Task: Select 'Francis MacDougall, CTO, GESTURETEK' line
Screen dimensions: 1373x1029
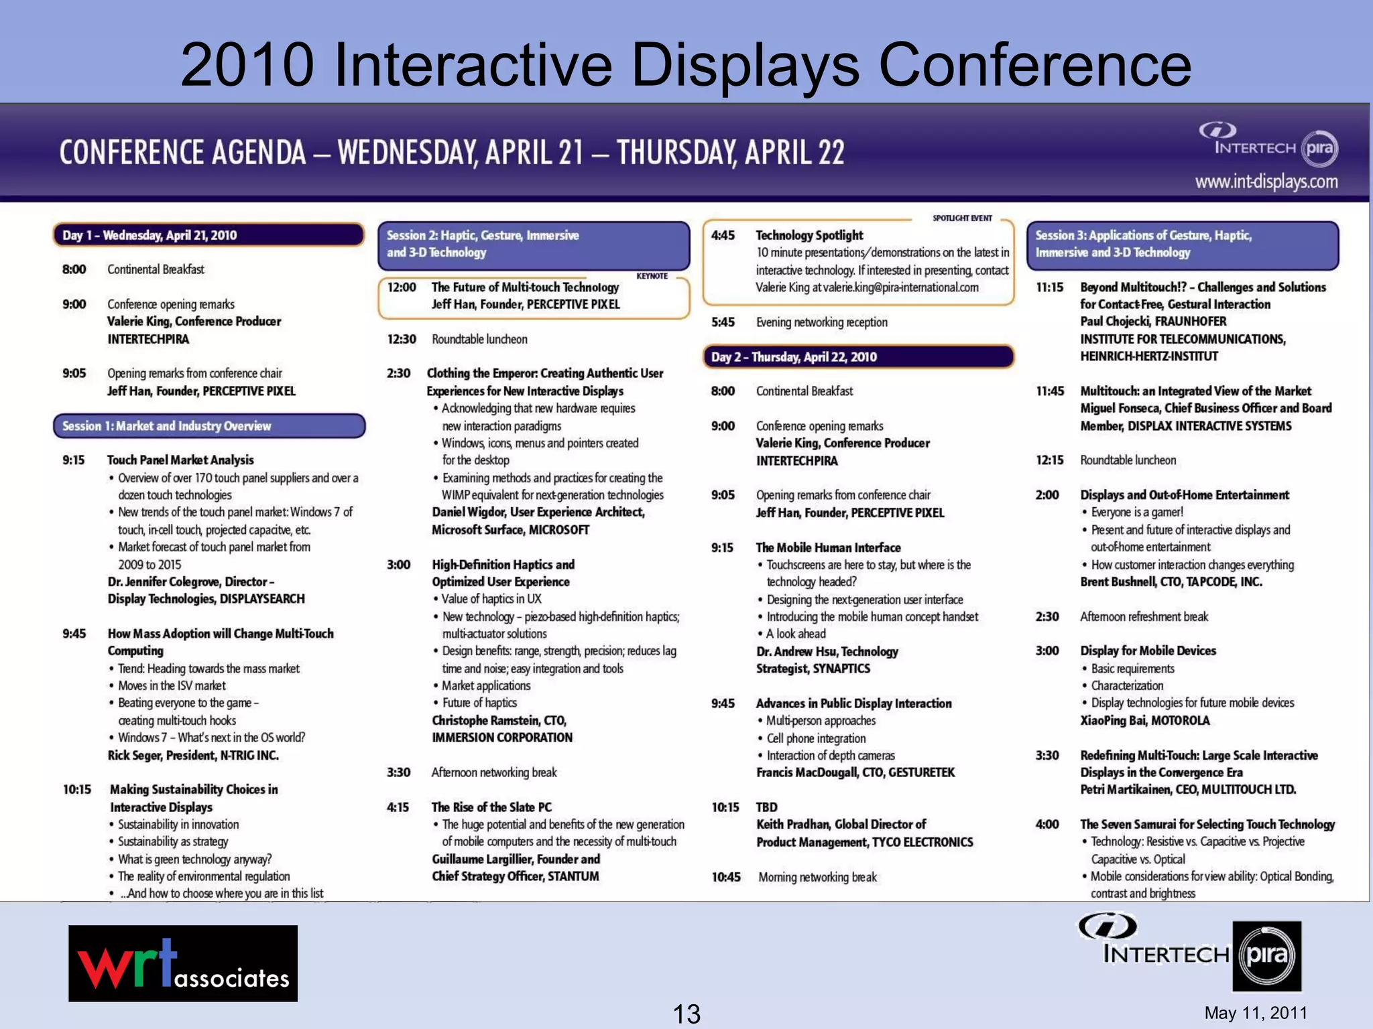Action: point(855,772)
